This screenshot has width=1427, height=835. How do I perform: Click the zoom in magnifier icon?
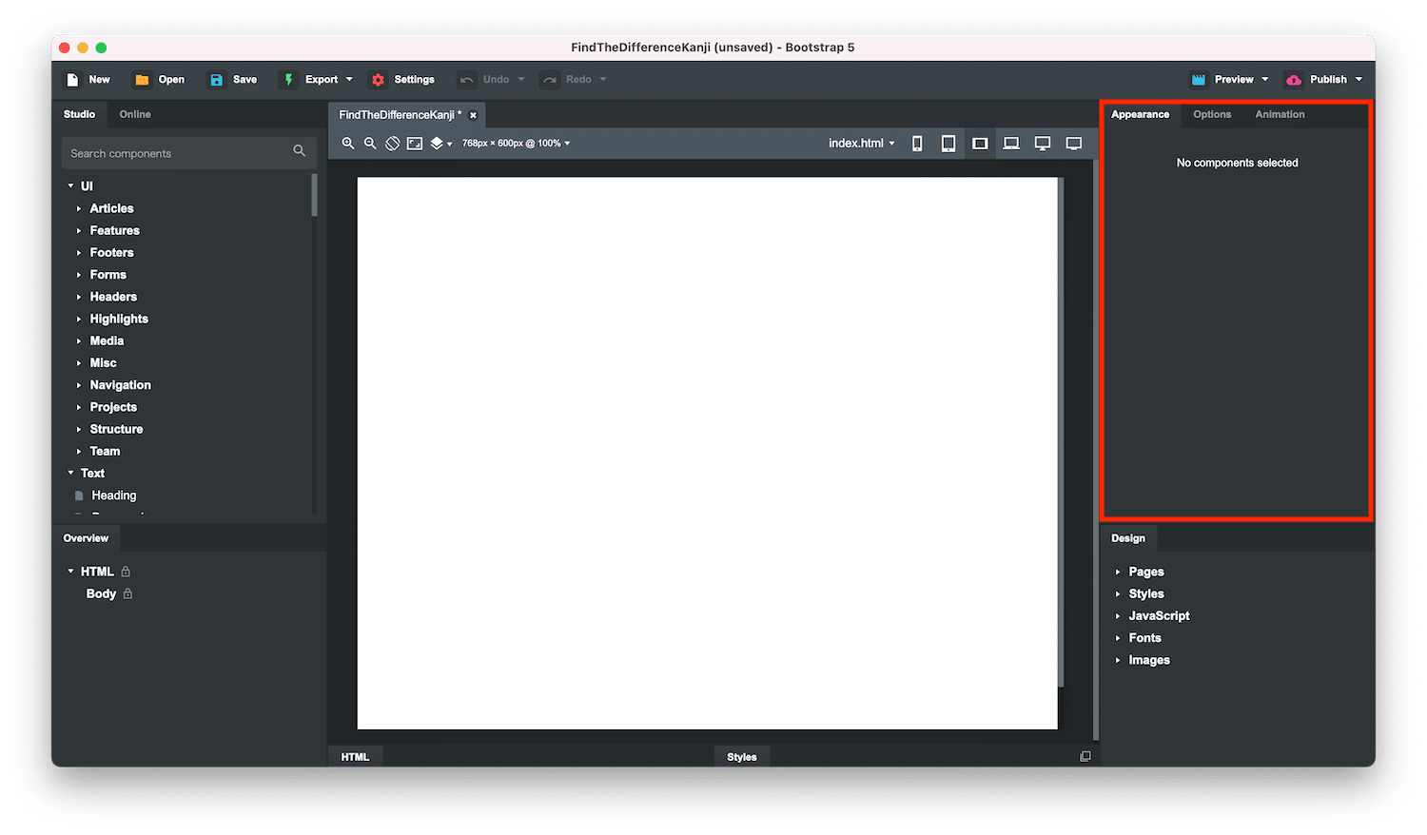click(348, 144)
